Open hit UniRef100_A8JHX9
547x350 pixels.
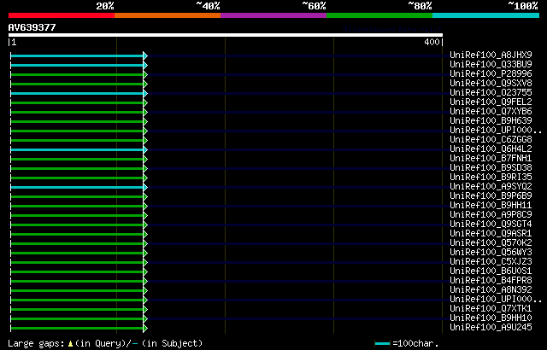point(491,55)
